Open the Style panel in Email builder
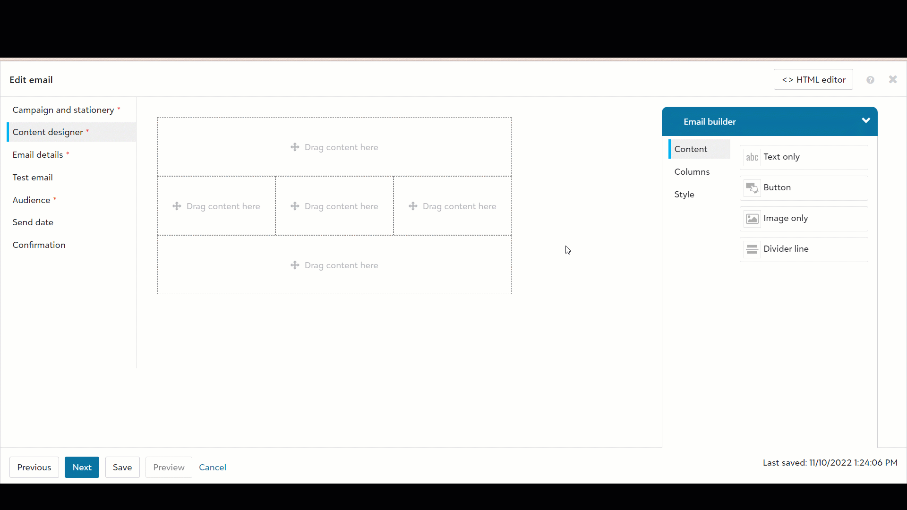907x510 pixels. pyautogui.click(x=684, y=194)
